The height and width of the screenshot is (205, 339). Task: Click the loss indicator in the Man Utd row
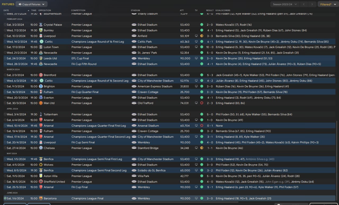pos(202,103)
